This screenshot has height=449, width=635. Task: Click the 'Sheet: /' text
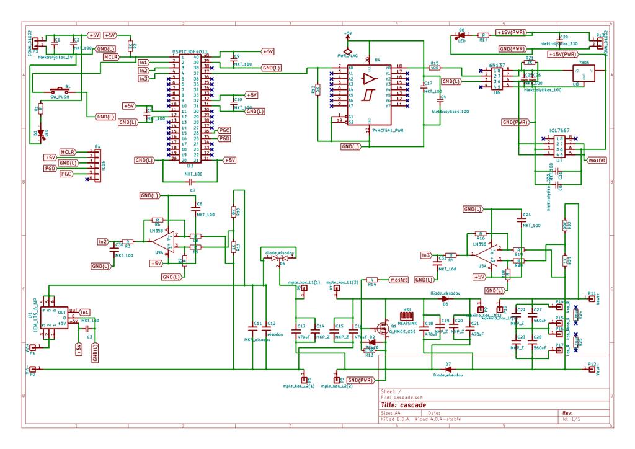tap(391, 391)
